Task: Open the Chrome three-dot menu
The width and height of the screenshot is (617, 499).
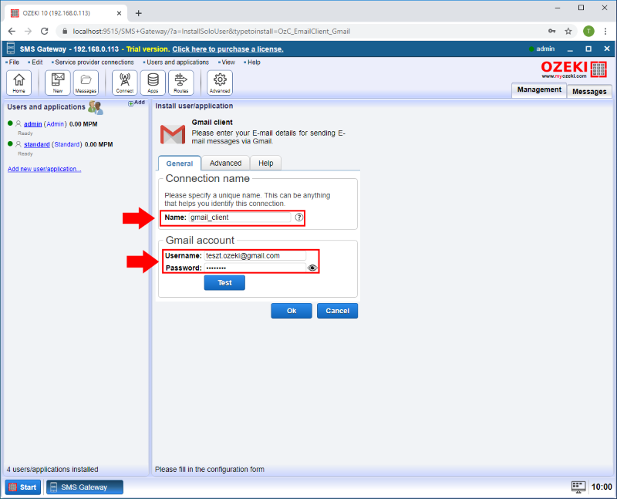Action: [x=605, y=31]
